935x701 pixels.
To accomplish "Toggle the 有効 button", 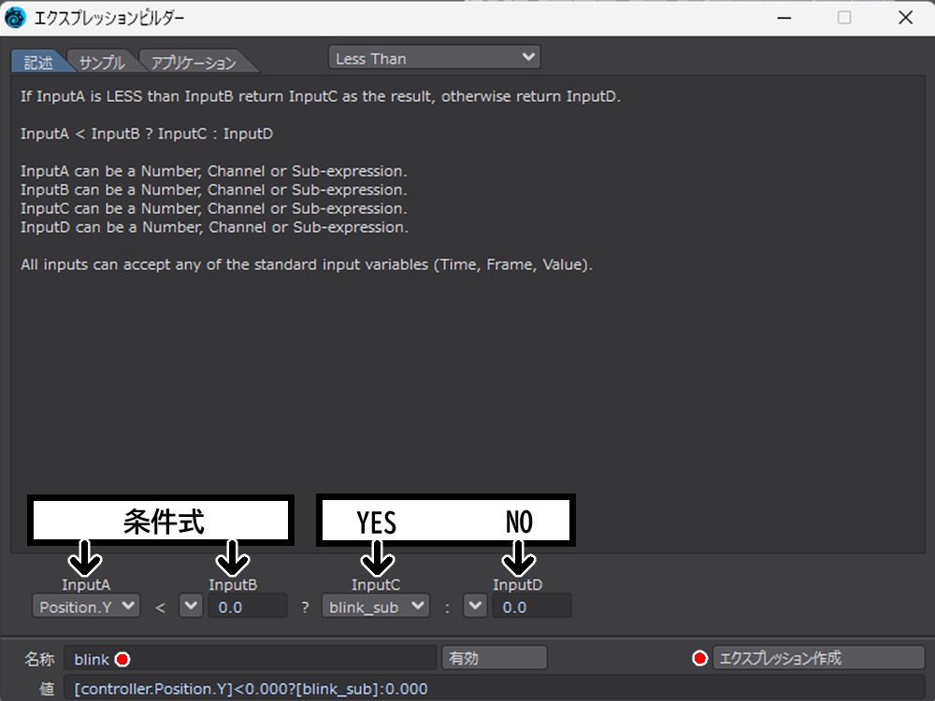I will 495,657.
